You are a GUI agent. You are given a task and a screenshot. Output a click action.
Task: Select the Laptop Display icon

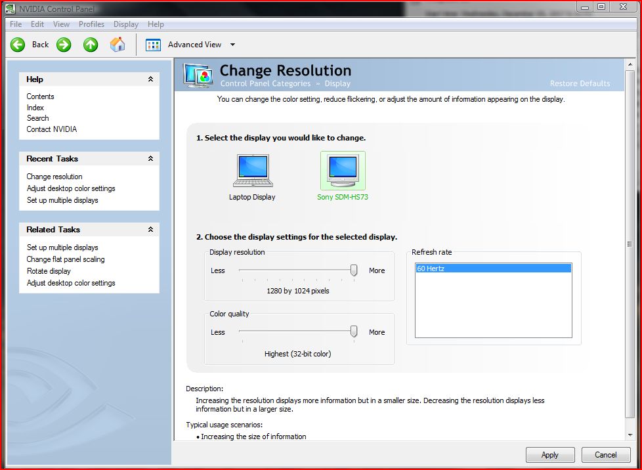(x=253, y=170)
